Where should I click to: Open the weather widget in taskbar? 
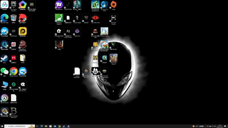198,126
